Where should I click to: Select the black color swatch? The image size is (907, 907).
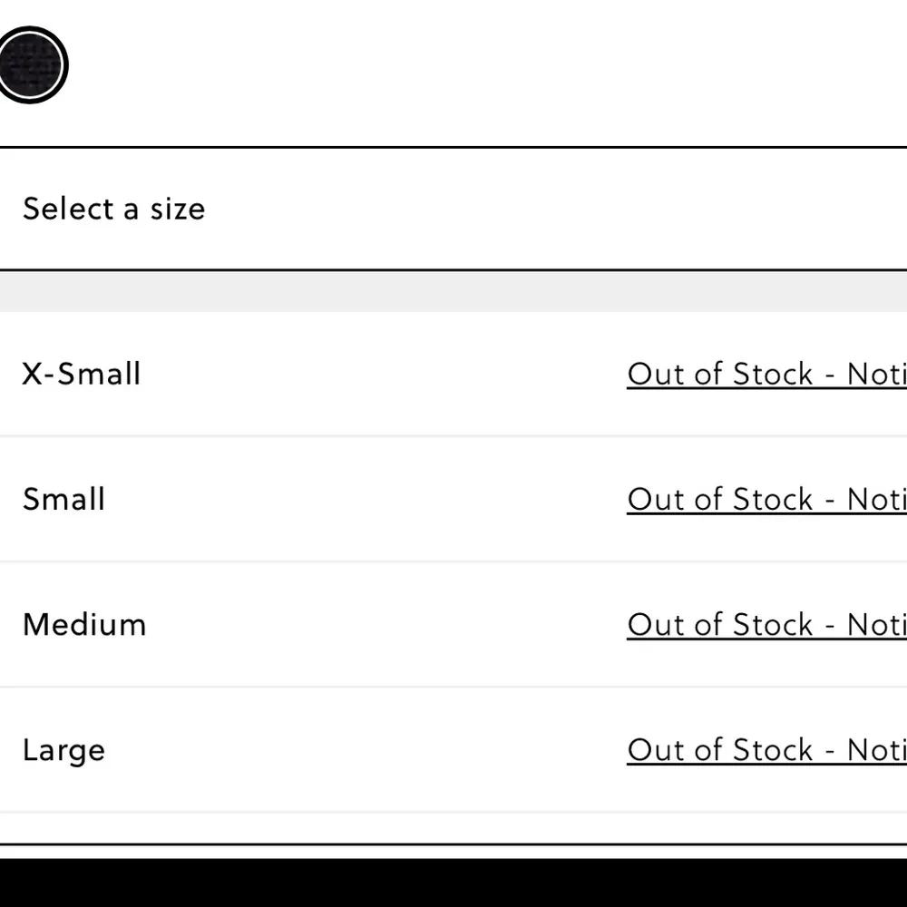click(x=31, y=65)
